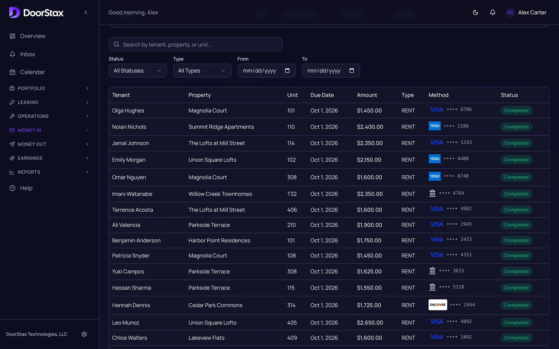This screenshot has width=559, height=349.
Task: Open Alex Carter profile avatar
Action: pyautogui.click(x=510, y=12)
